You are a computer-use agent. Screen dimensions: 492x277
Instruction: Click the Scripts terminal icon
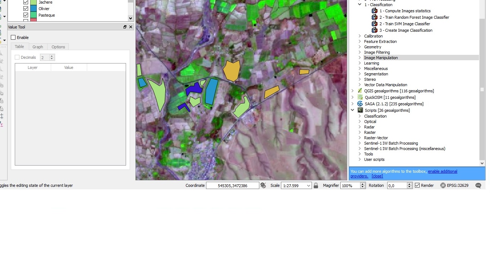click(x=360, y=110)
